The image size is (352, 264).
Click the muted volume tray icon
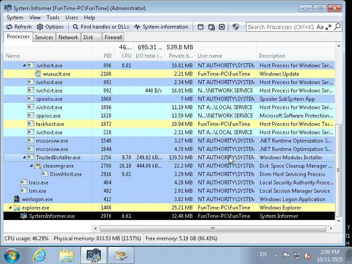point(307,256)
